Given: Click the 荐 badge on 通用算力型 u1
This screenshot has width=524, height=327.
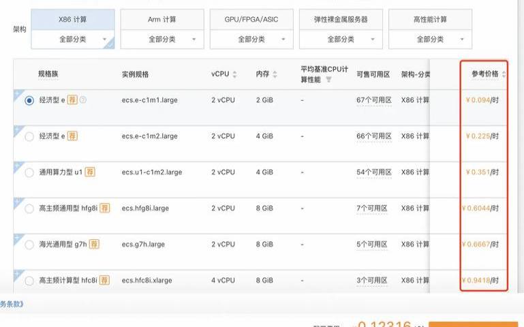Looking at the screenshot, I should coord(90,172).
